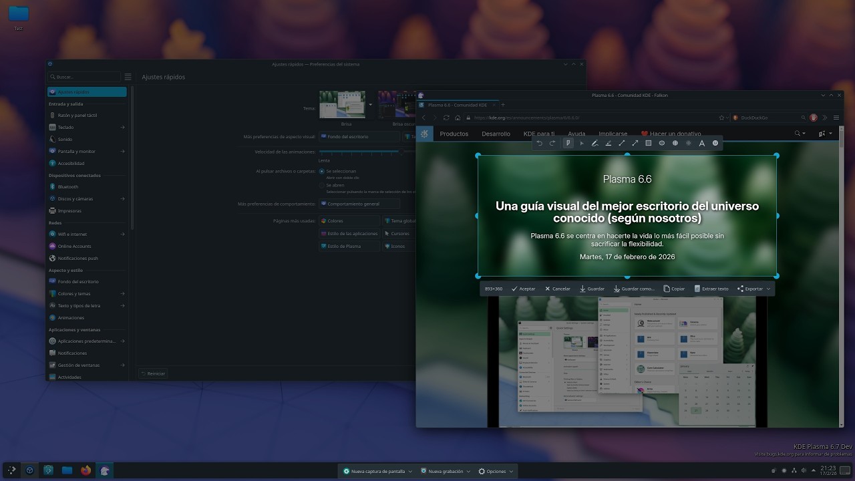Viewport: 855px width, 481px height.
Task: Open 'Wifi e internet' settings page
Action: tap(87, 234)
